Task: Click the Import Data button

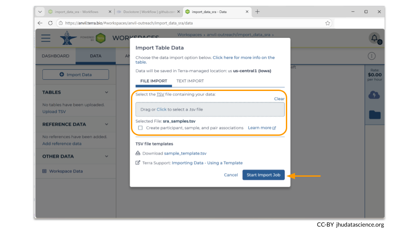Action: tap(76, 74)
